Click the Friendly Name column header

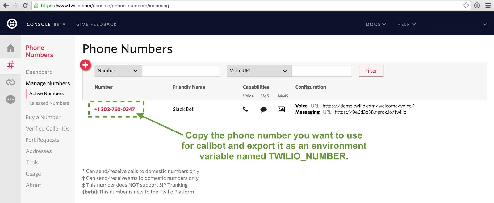coord(189,87)
